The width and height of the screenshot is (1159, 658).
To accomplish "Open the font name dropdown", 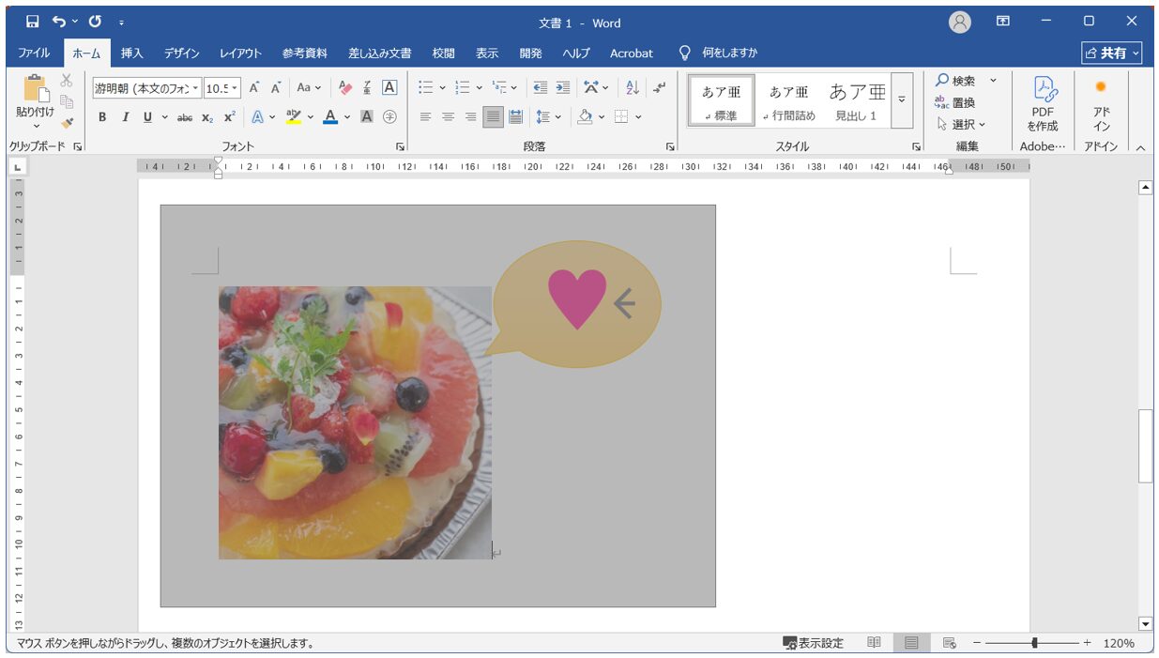I will click(x=196, y=88).
